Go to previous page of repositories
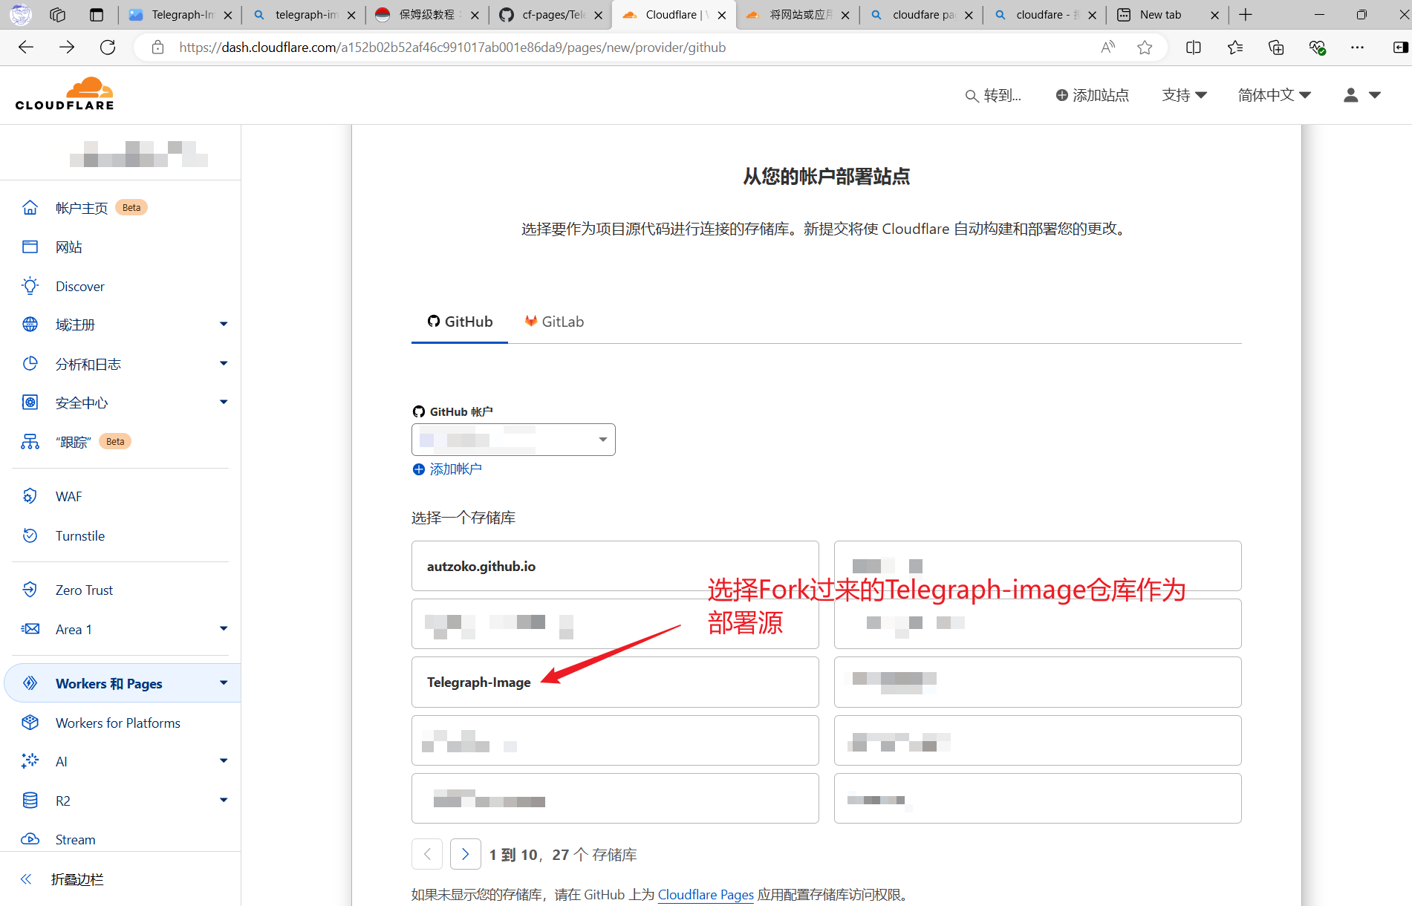The image size is (1412, 906). point(427,854)
